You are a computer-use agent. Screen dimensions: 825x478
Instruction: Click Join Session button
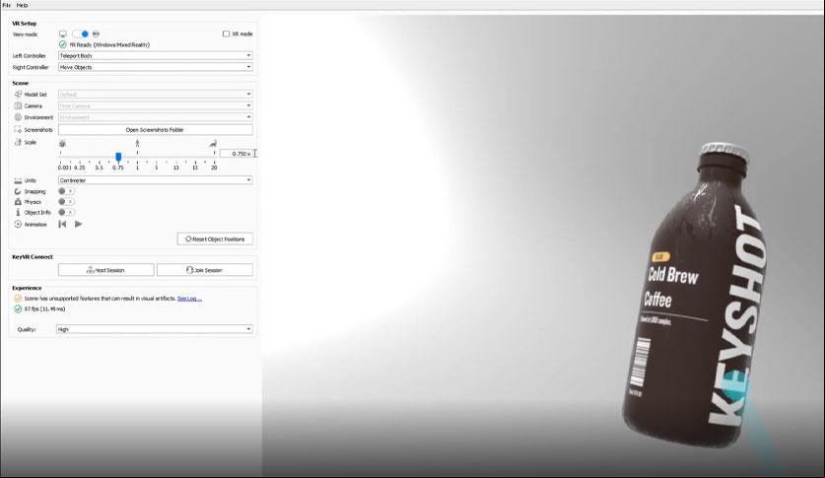205,270
